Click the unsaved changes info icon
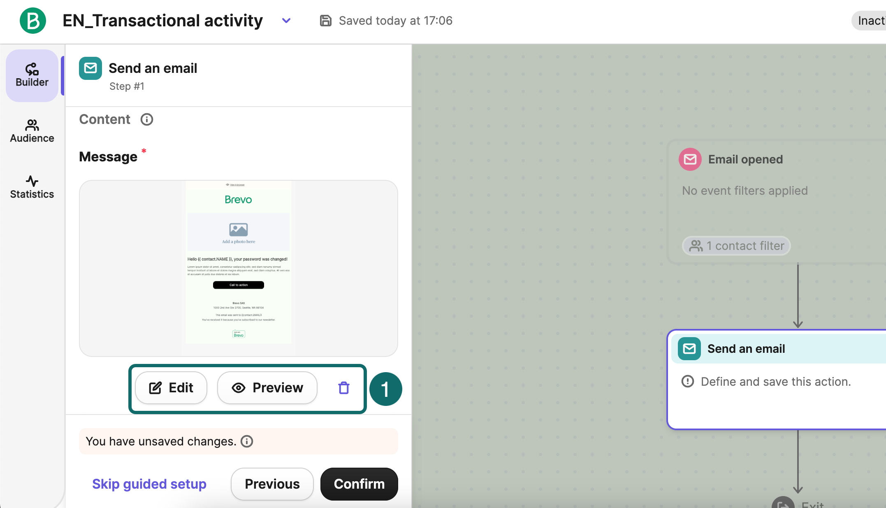Image resolution: width=886 pixels, height=508 pixels. 247,441
